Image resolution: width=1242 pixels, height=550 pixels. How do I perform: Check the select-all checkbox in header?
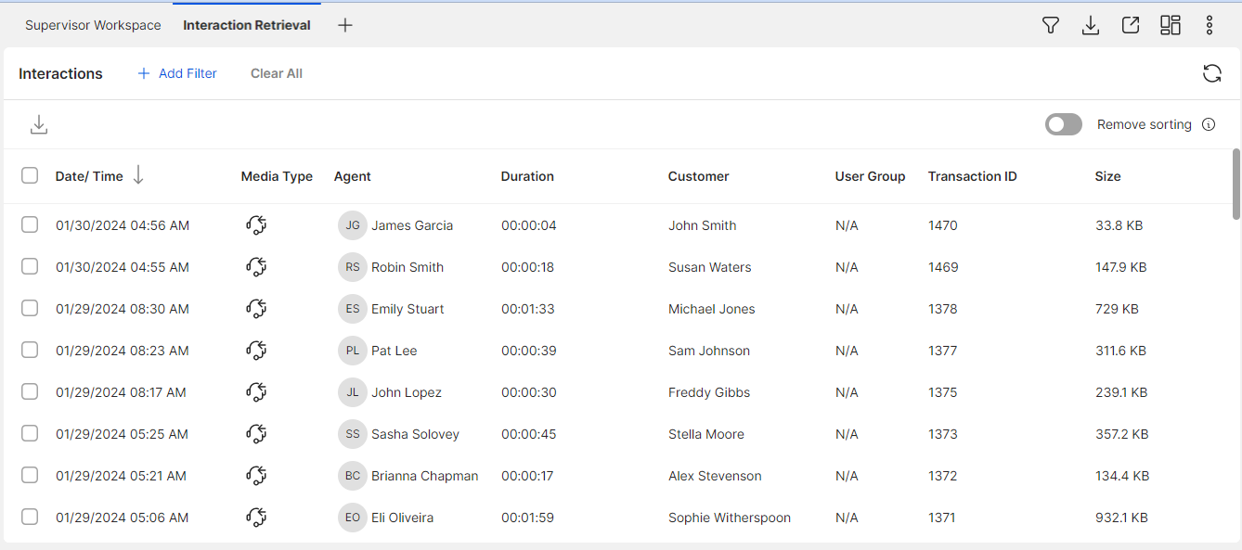[30, 175]
